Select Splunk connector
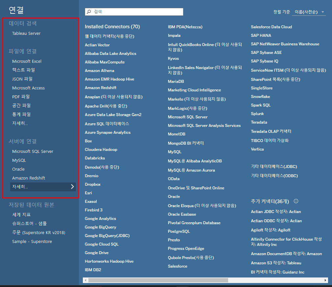Viewport: 332px width, 287px height. coord(257,114)
